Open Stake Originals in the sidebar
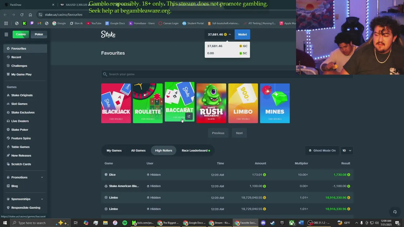 [x=25, y=95]
